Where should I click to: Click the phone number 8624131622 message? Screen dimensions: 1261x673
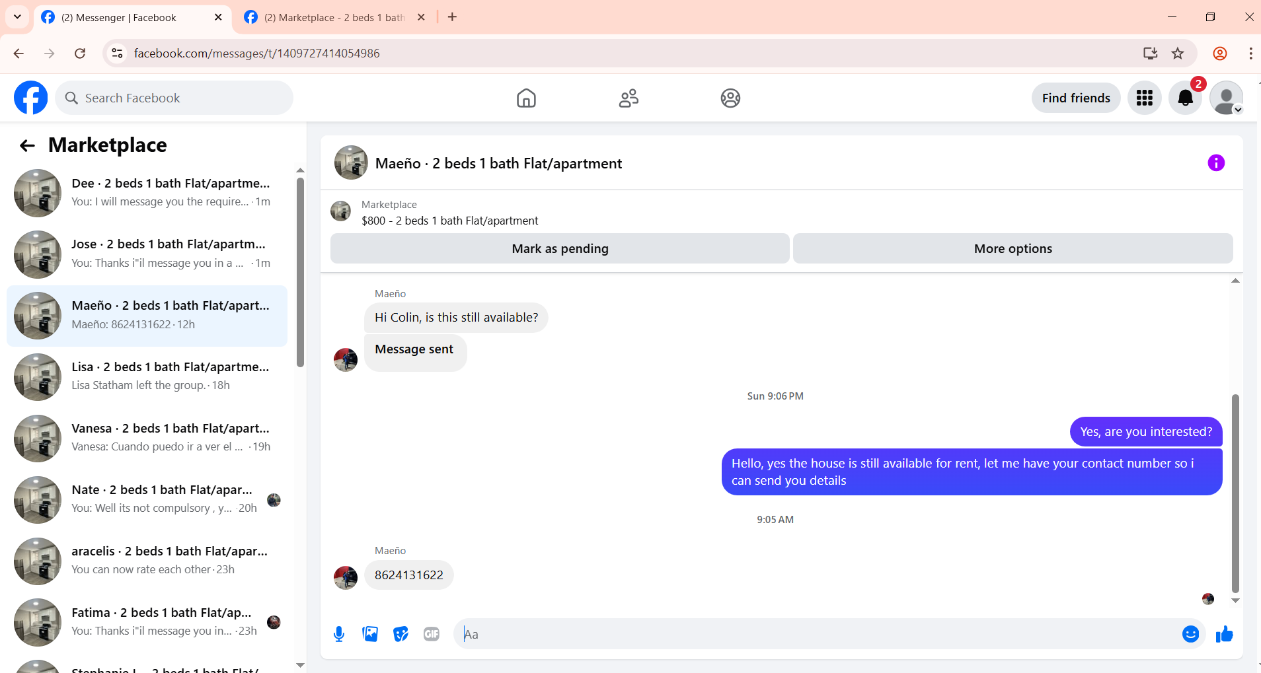[408, 575]
